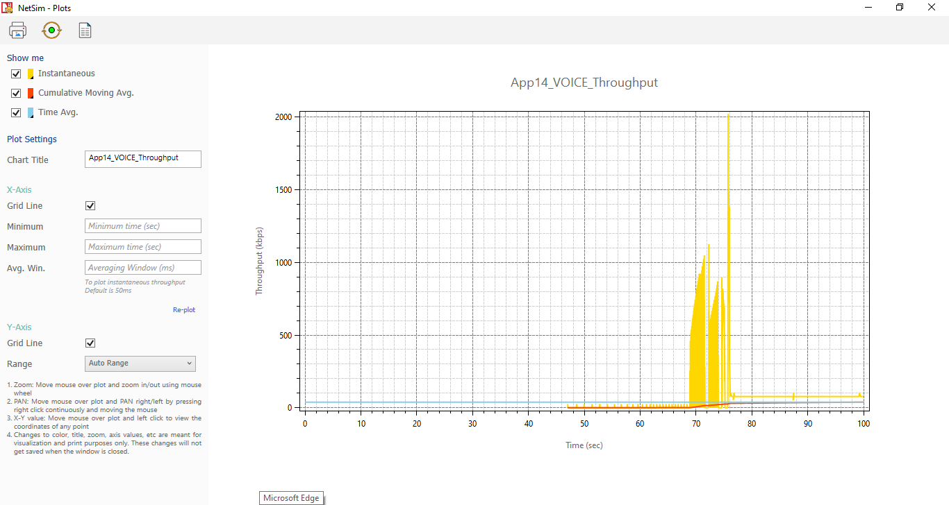Click the Averaging Window input field
The height and width of the screenshot is (505, 949).
[142, 268]
